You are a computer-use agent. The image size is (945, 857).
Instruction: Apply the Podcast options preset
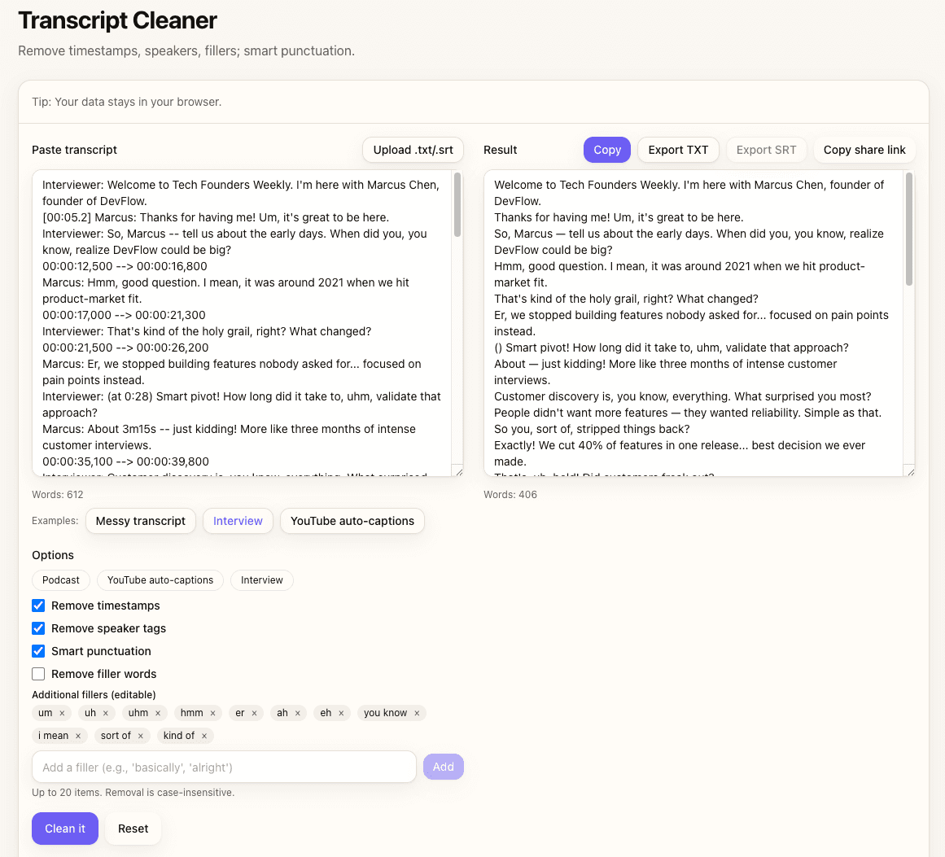(61, 580)
